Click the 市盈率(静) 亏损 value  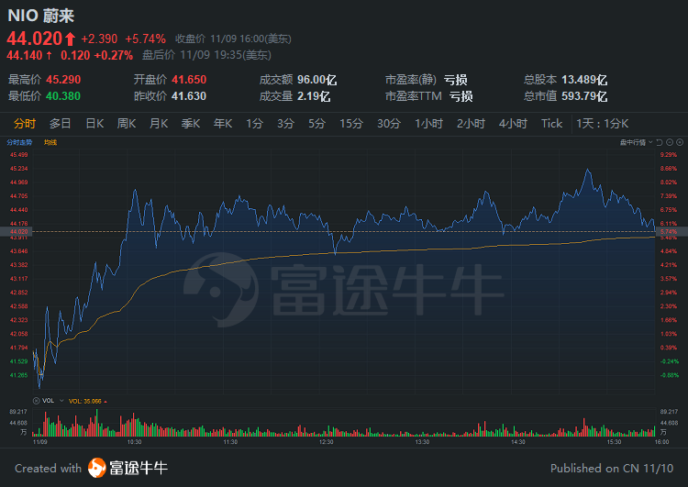pyautogui.click(x=455, y=80)
